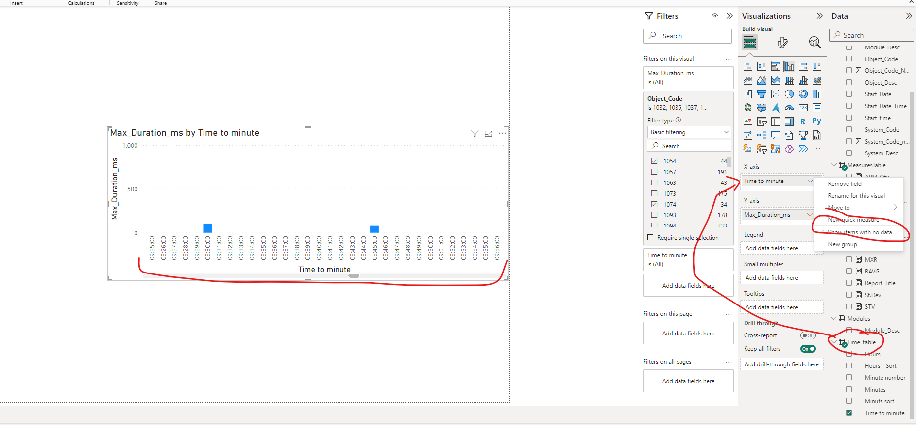Viewport: 916px width, 425px height.
Task: Collapse the Visualizations pane
Action: tap(819, 16)
